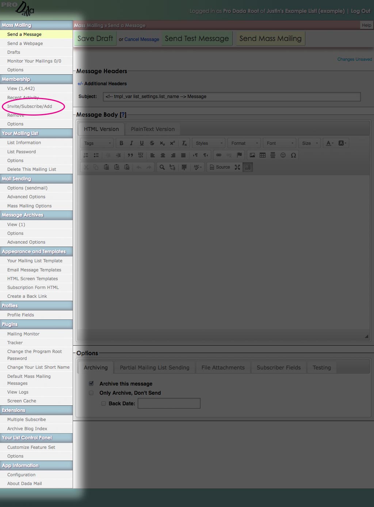The width and height of the screenshot is (374, 507).
Task: Insert special character with the omega icon
Action: pyautogui.click(x=293, y=155)
